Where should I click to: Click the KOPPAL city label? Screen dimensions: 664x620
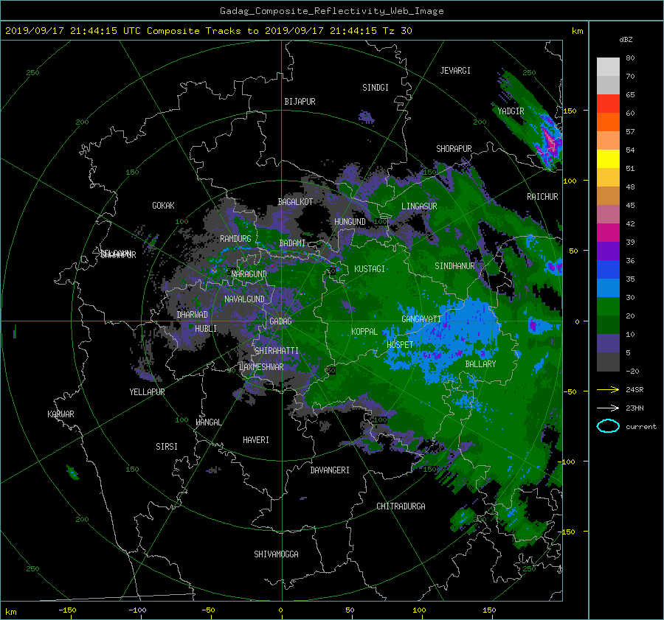364,331
